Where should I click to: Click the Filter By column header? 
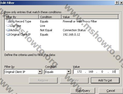(21, 17)
